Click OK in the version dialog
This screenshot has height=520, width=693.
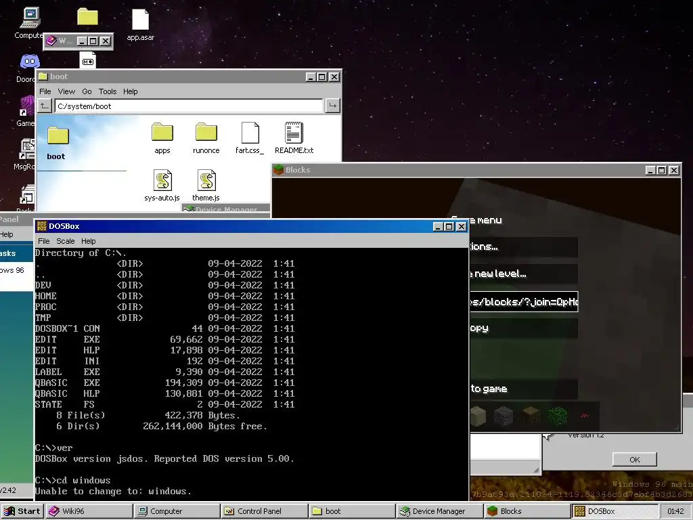click(x=634, y=460)
